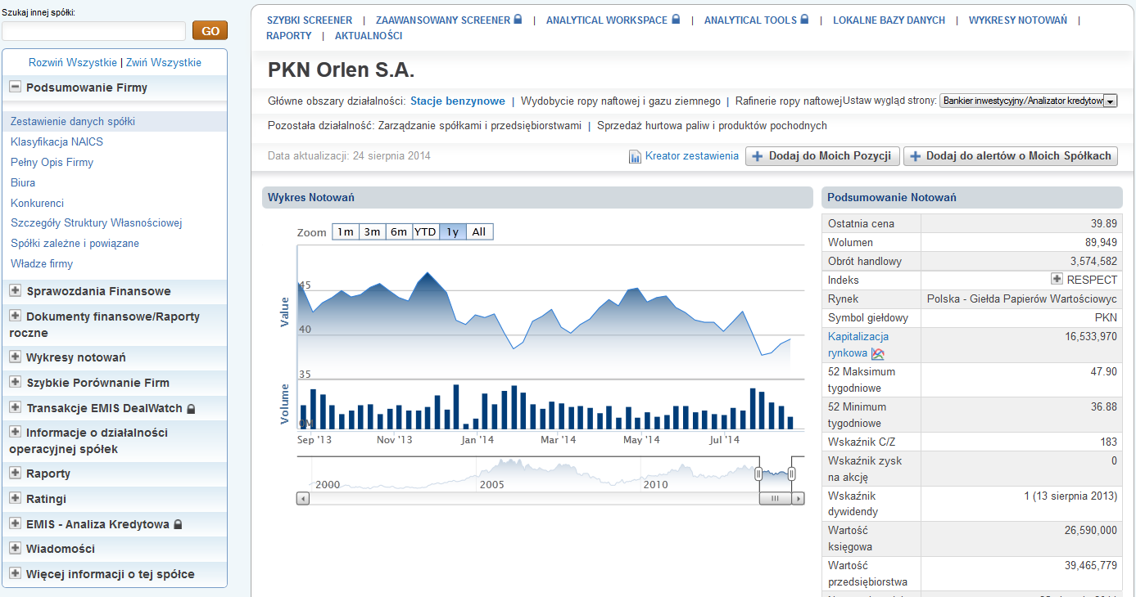
Task: Open Szczegóły Struktury Własnościowej item
Action: click(x=97, y=222)
